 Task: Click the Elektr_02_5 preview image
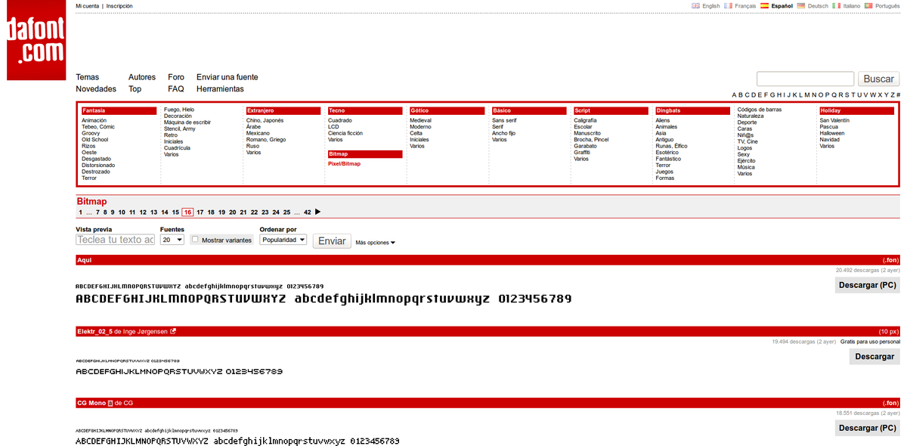tap(179, 367)
